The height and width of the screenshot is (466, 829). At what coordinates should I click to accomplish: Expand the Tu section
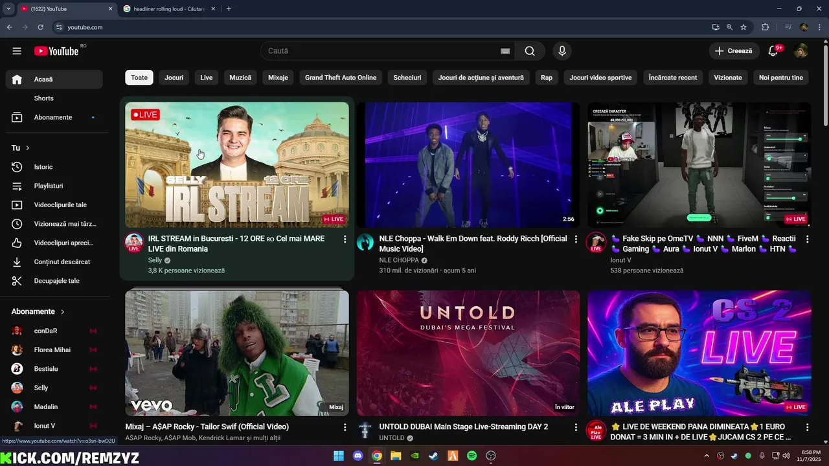21,148
